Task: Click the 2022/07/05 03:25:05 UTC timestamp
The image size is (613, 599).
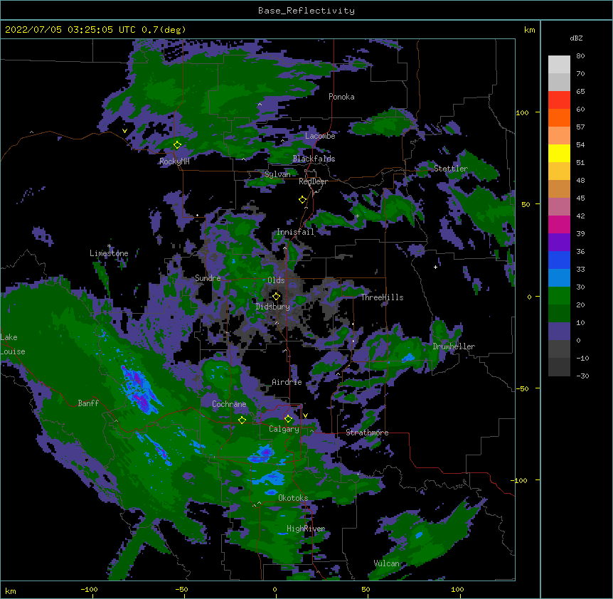Action: pos(70,30)
